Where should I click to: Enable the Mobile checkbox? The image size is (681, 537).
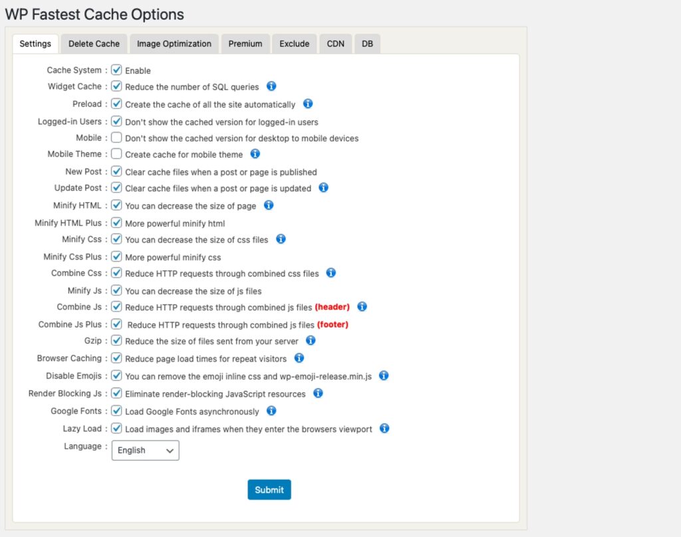(116, 138)
